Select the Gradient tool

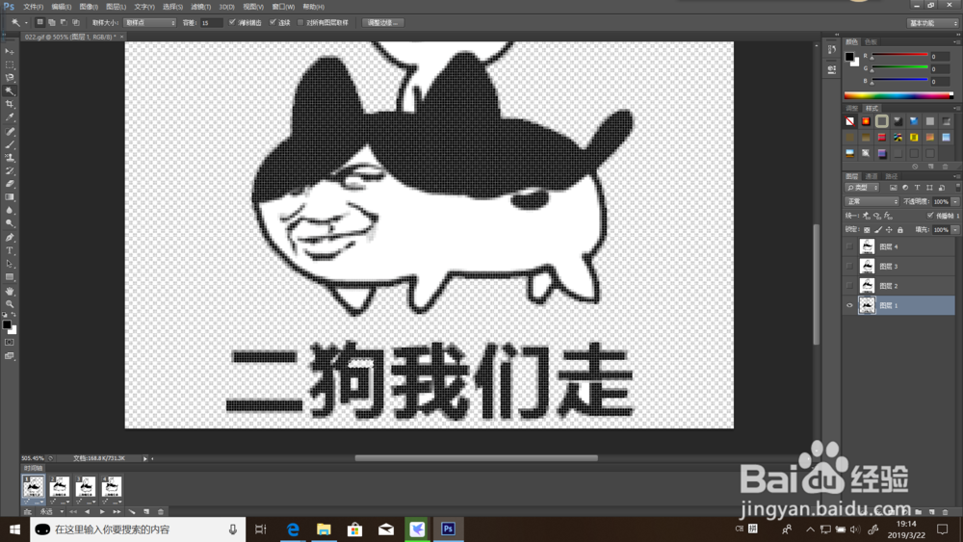[x=10, y=197]
